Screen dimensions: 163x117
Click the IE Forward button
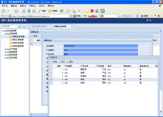[16, 11]
